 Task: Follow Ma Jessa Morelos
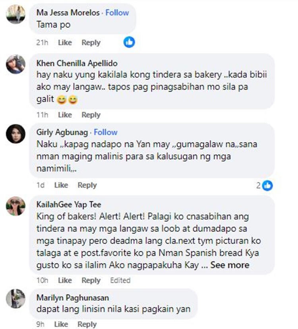click(x=117, y=13)
